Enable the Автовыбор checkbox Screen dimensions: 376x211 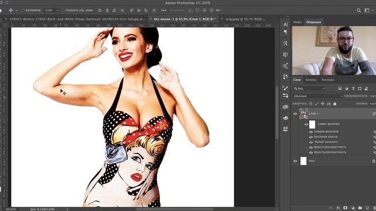(23, 11)
